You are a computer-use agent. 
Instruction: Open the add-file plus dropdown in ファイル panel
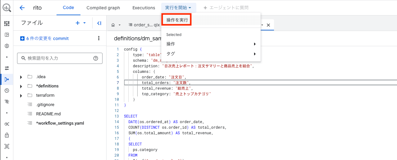click(x=81, y=23)
